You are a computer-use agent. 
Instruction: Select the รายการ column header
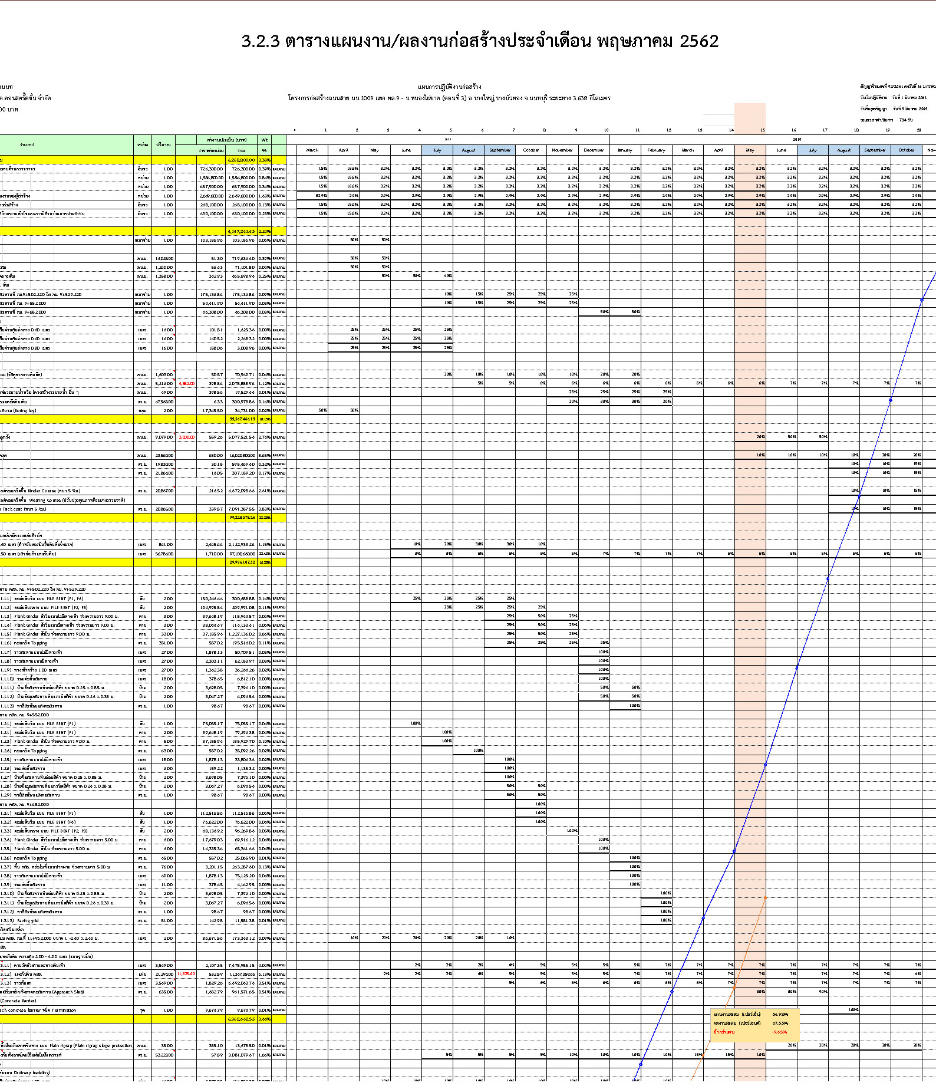(27, 144)
